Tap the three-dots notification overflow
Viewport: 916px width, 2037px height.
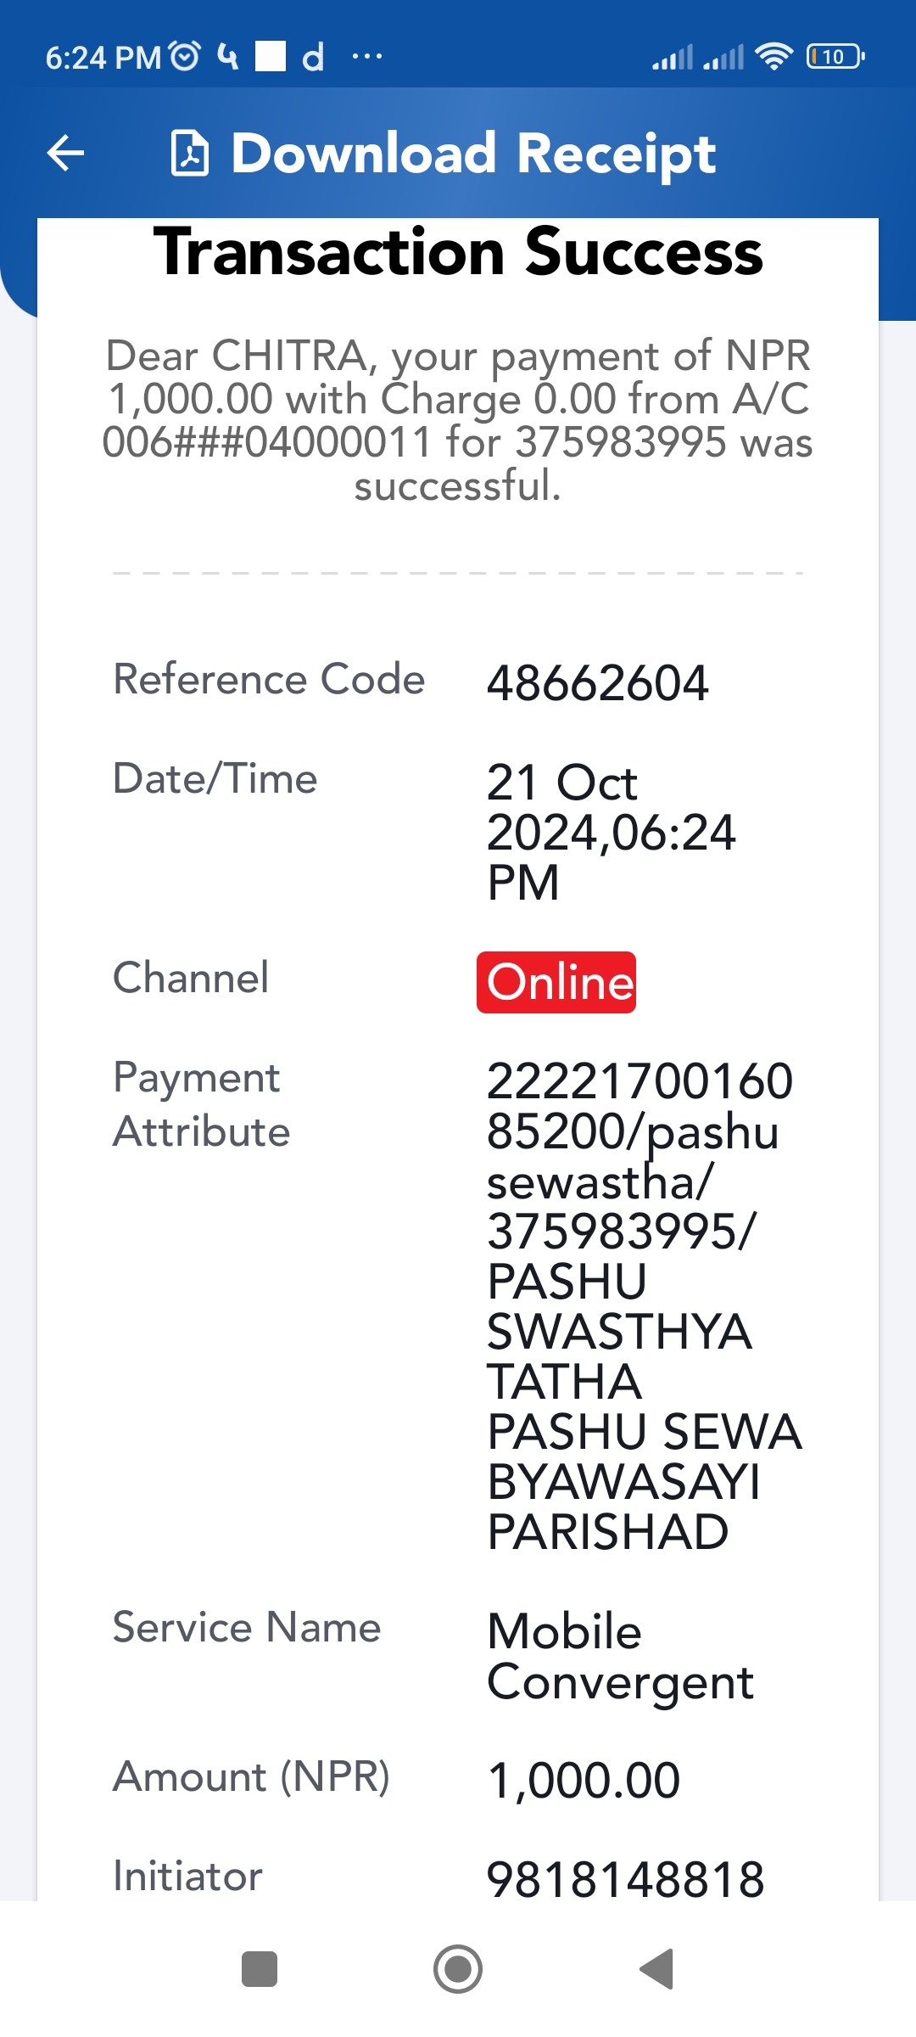pyautogui.click(x=366, y=57)
